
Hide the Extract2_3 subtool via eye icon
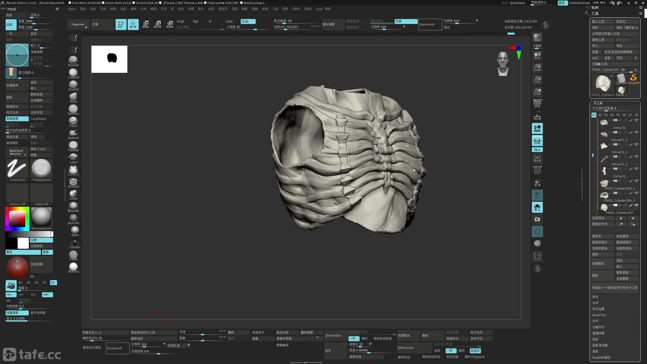[637, 132]
